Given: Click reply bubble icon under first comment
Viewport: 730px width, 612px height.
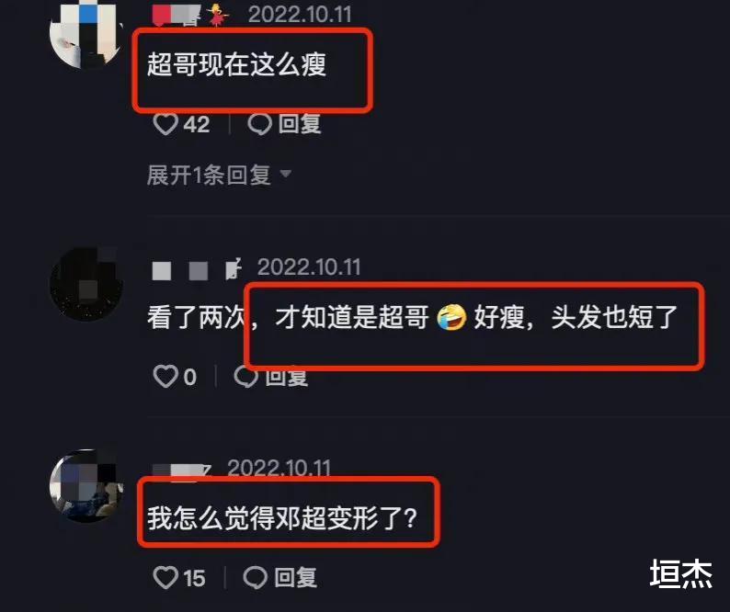Looking at the screenshot, I should coord(260,124).
